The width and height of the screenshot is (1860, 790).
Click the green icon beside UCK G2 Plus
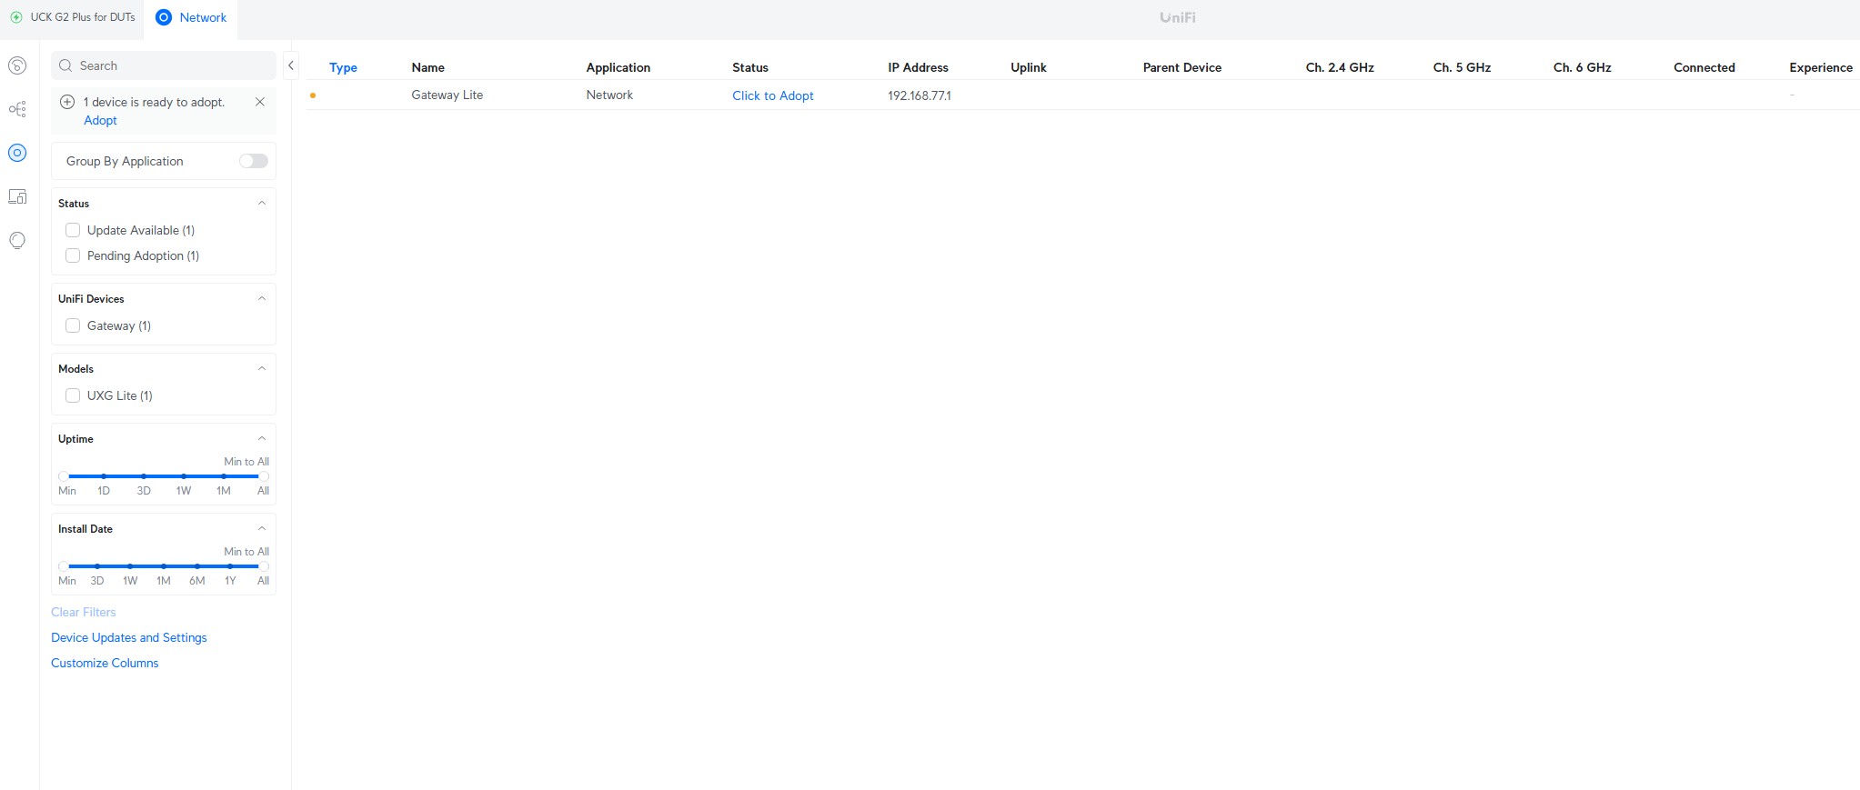click(16, 17)
